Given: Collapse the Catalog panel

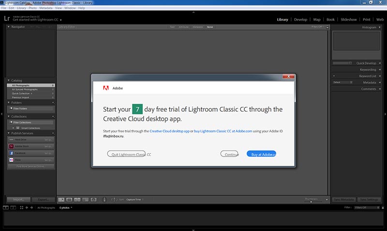Looking at the screenshot, I should point(8,80).
